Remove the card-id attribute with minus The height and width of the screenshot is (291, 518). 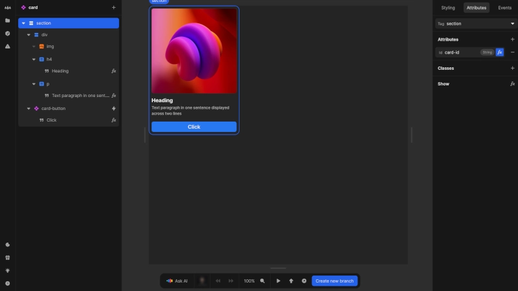[512, 52]
